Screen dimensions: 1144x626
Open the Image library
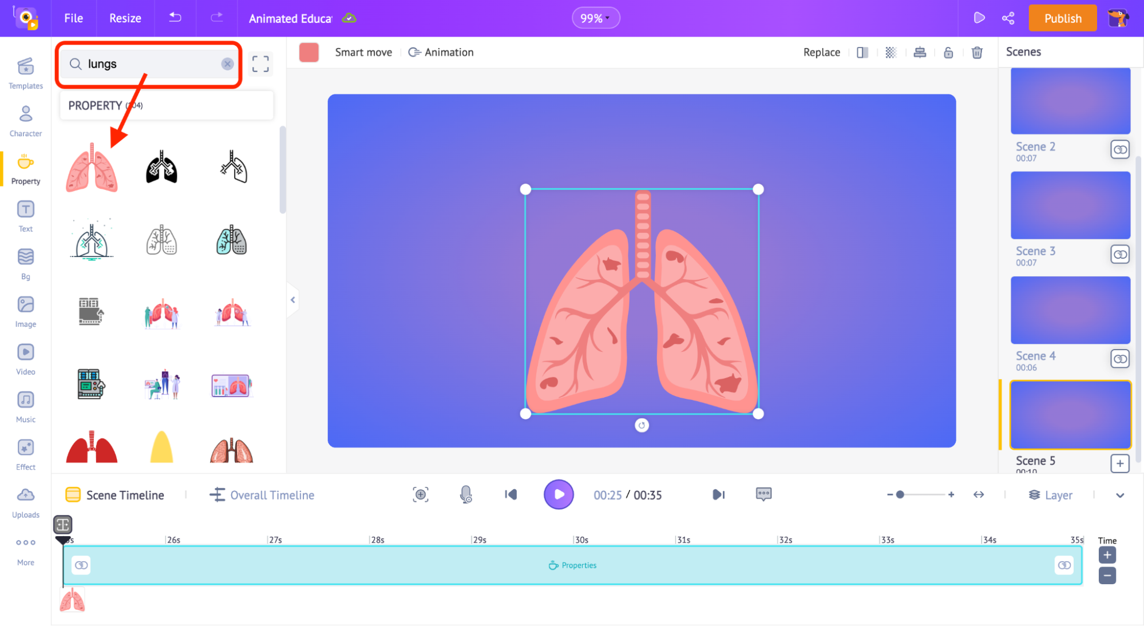pyautogui.click(x=26, y=311)
